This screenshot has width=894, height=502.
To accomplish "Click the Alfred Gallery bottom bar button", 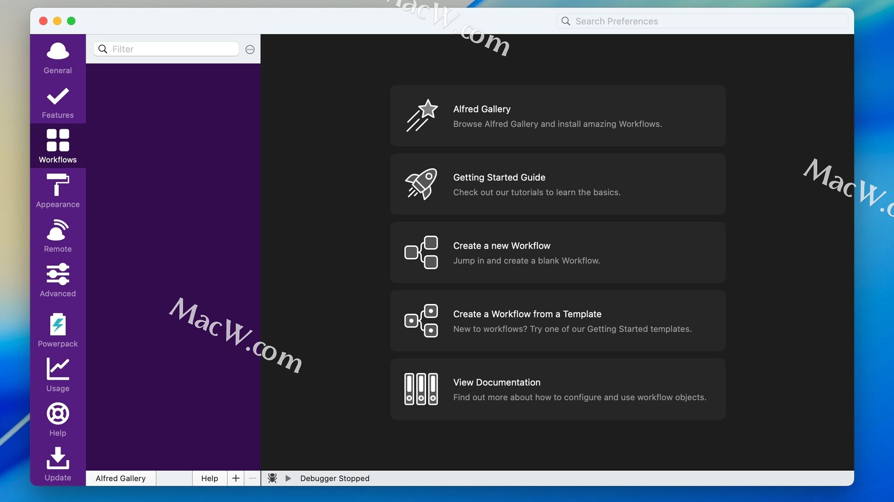I will coord(121,478).
